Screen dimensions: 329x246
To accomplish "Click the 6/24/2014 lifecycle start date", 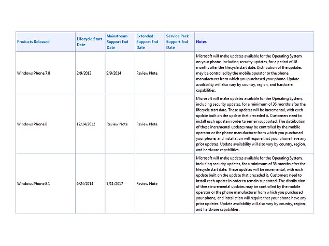I will [x=85, y=183].
